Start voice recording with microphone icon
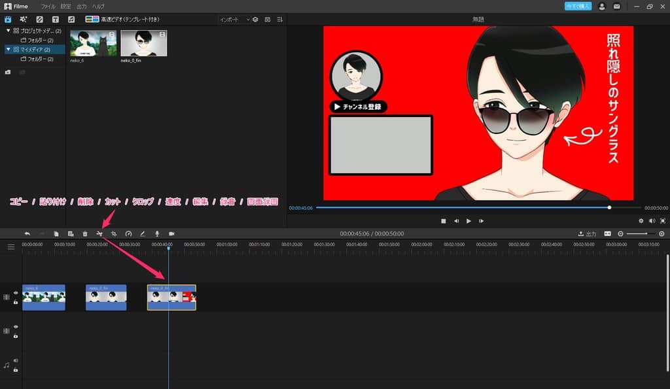Image resolution: width=670 pixels, height=389 pixels. point(157,233)
